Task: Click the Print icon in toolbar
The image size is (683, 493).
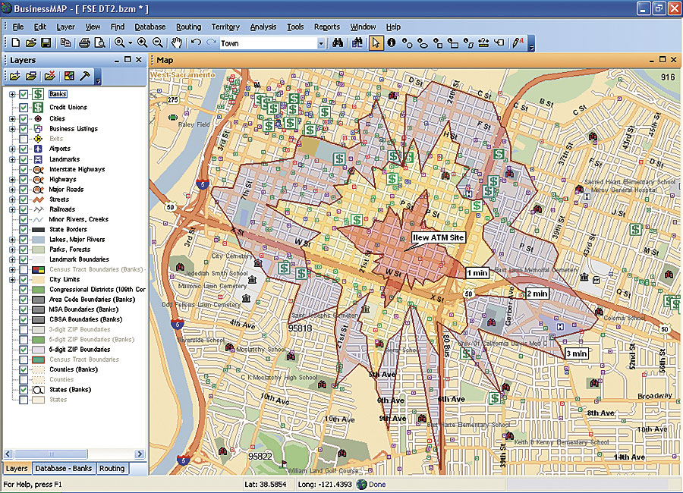Action: pos(86,43)
